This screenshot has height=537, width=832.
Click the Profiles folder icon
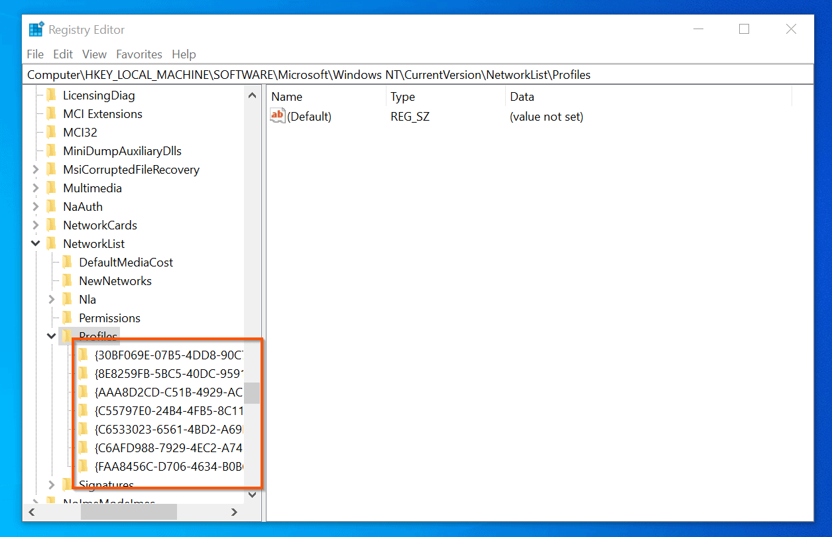point(67,336)
